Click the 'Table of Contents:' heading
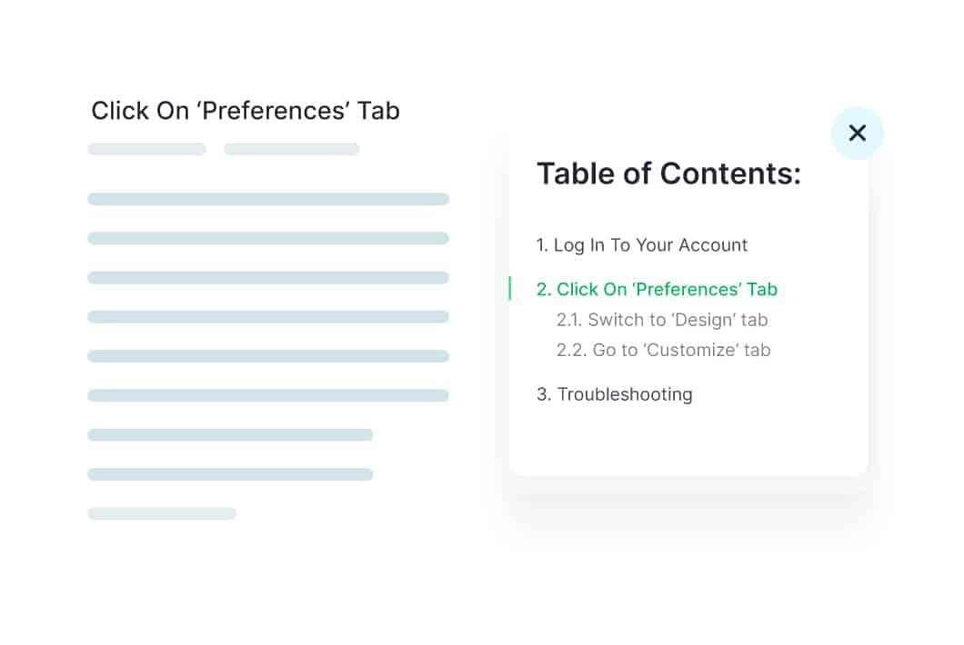 668,174
